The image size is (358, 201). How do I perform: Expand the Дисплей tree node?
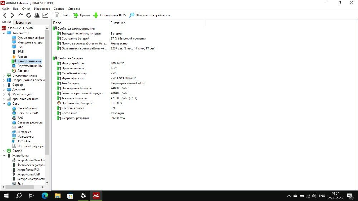click(x=4, y=89)
